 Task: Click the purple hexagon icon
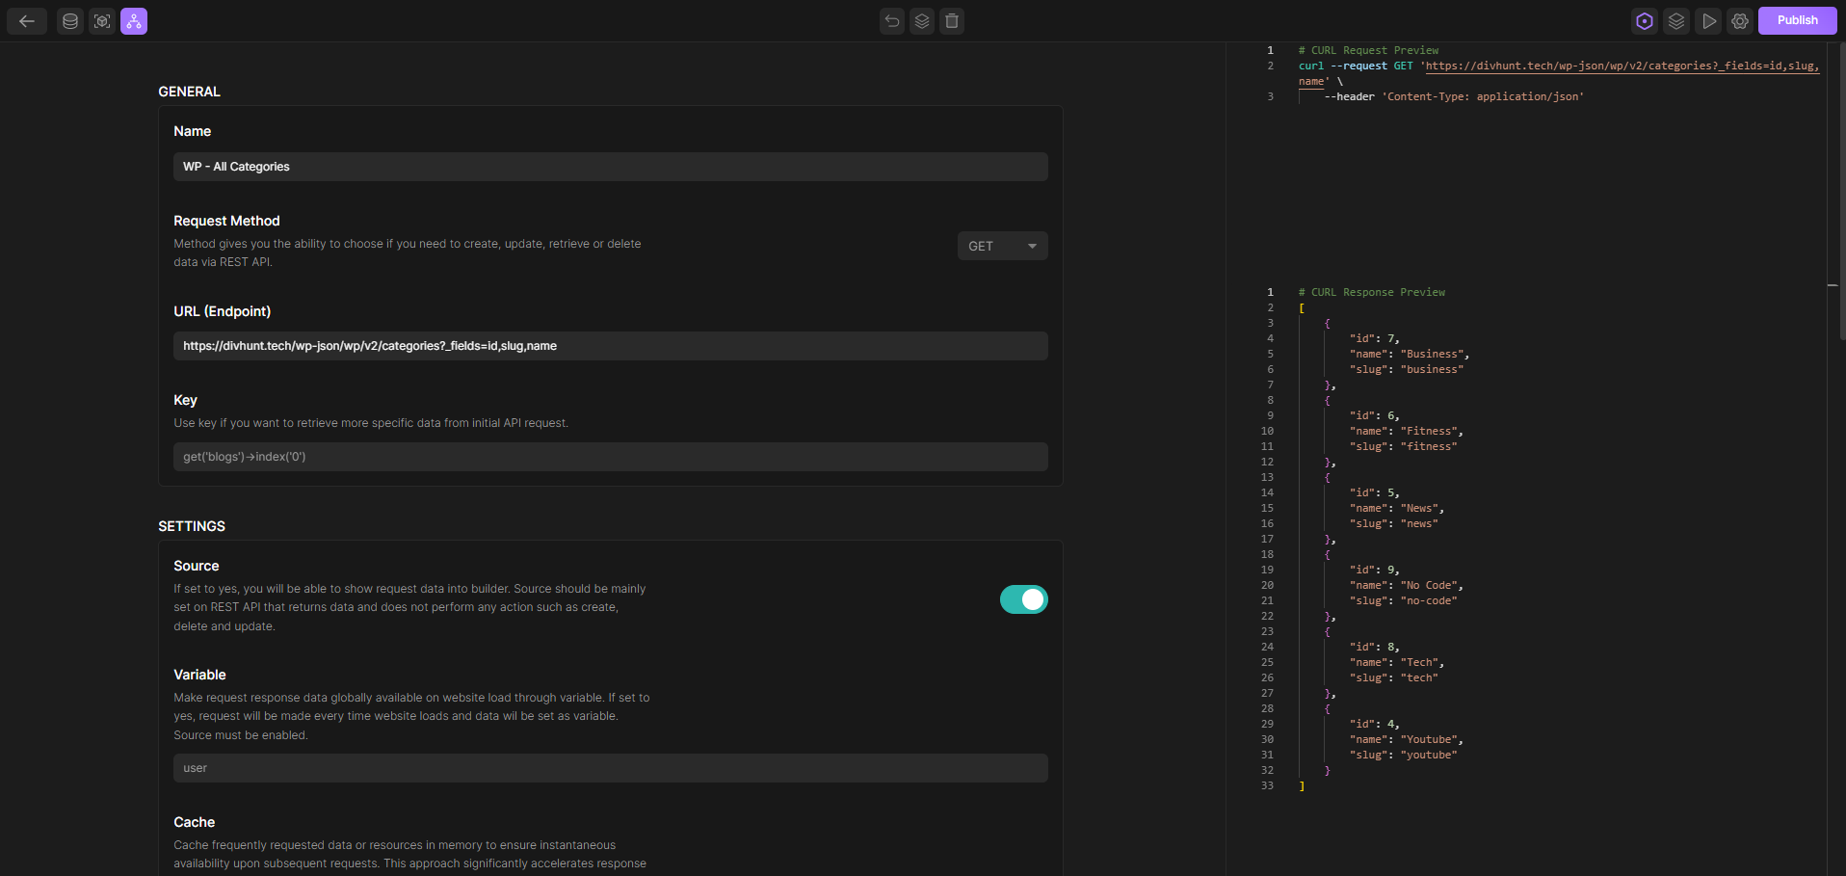click(x=1645, y=21)
